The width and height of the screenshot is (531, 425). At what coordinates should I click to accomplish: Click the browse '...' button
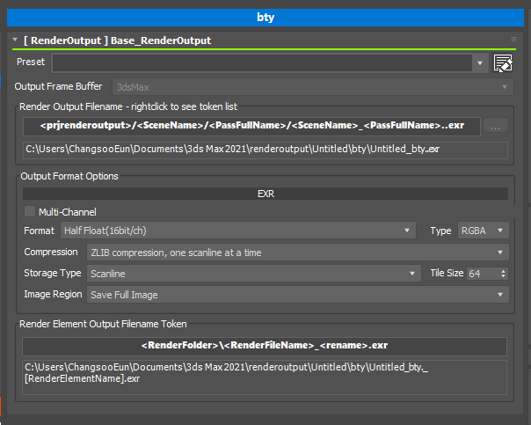pos(496,127)
